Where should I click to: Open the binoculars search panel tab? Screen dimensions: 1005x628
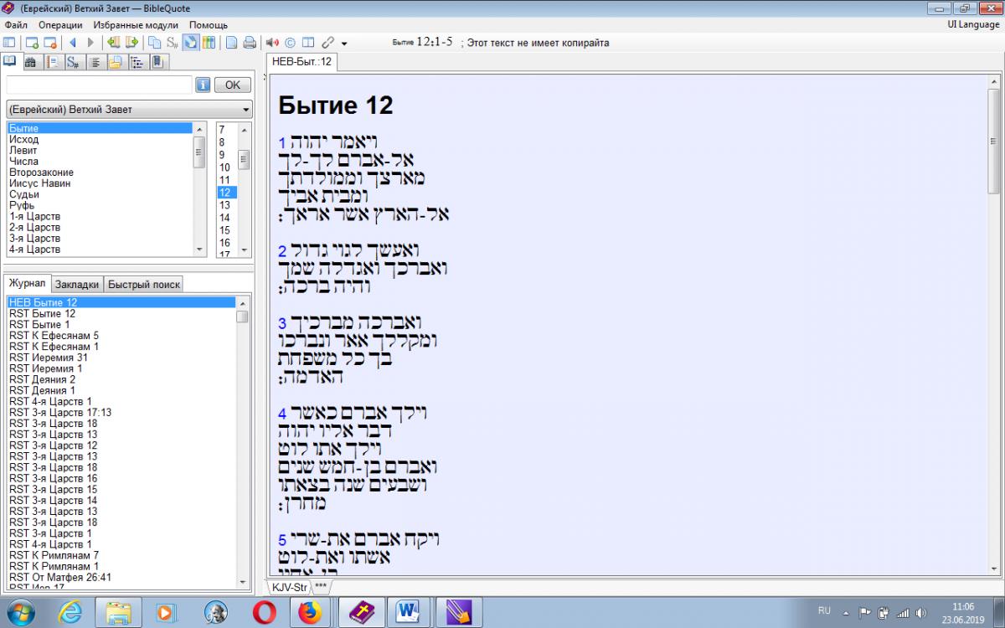(30, 62)
